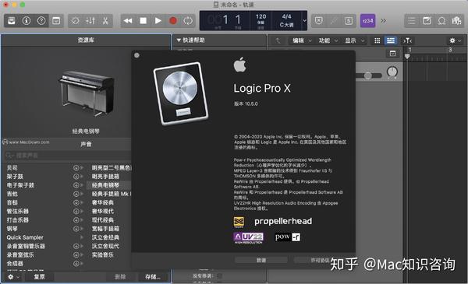Viewport: 468px width, 284px height.
Task: Click the 搜索声音 search field in the library
Action: (67, 156)
